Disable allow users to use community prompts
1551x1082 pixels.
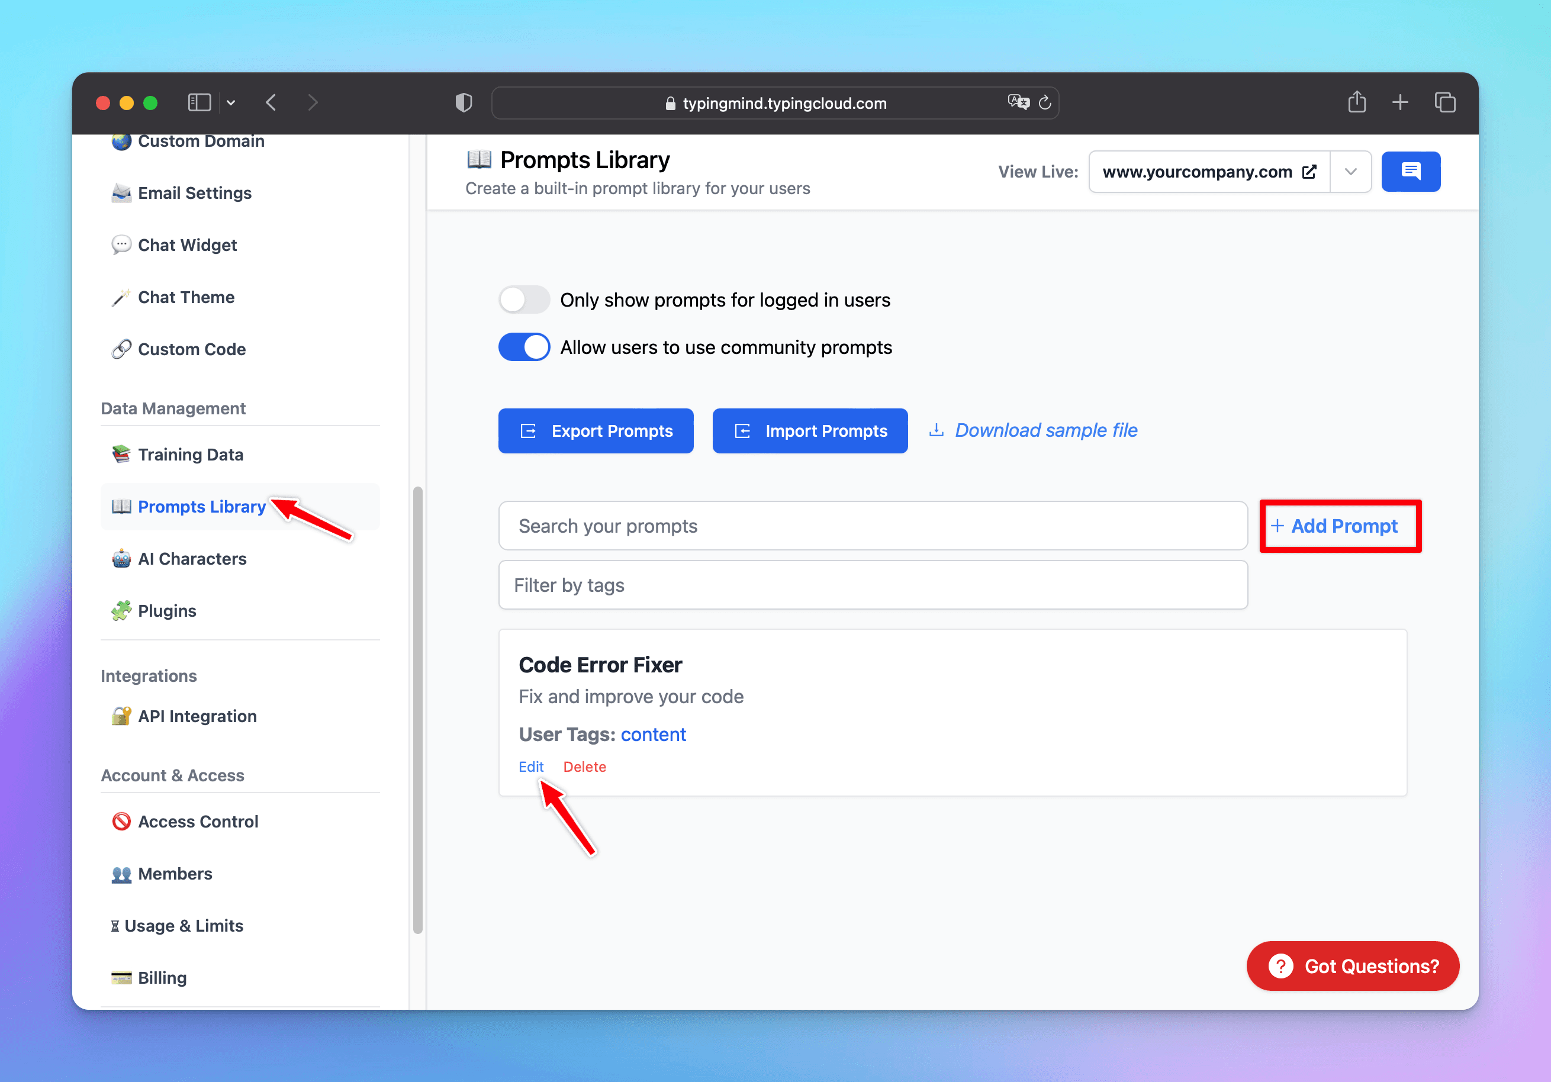pos(524,347)
